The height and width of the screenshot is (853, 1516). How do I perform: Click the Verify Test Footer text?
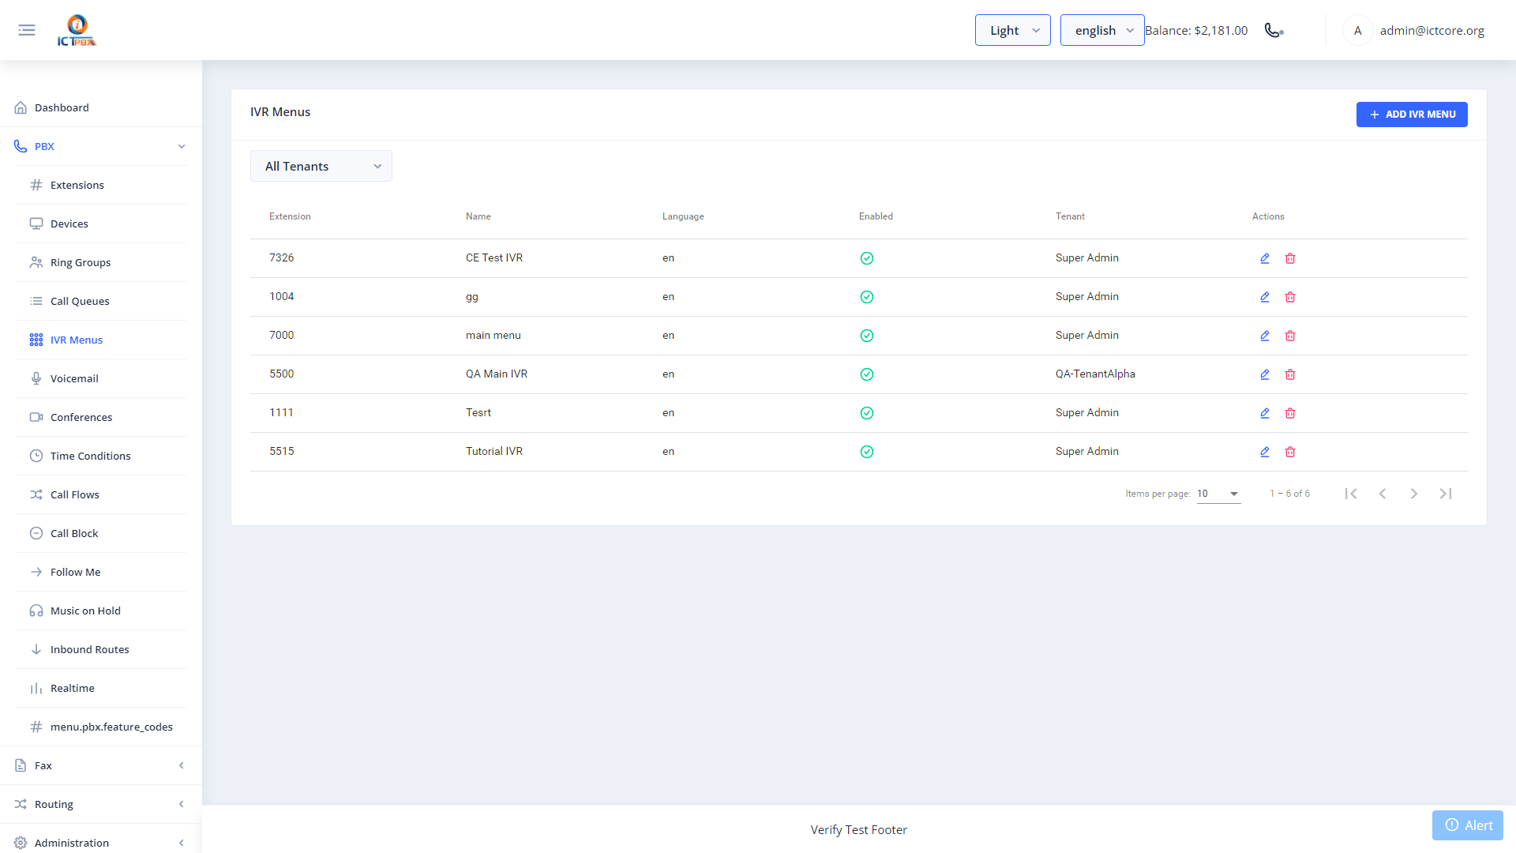pos(858,829)
